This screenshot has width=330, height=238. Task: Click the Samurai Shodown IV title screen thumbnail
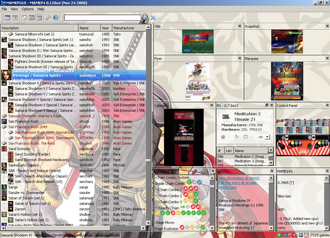(x=198, y=42)
